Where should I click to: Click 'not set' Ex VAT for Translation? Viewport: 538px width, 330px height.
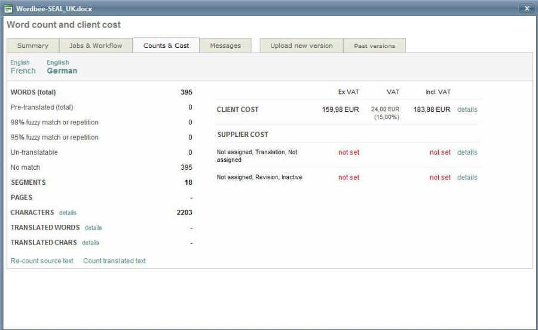tap(349, 152)
